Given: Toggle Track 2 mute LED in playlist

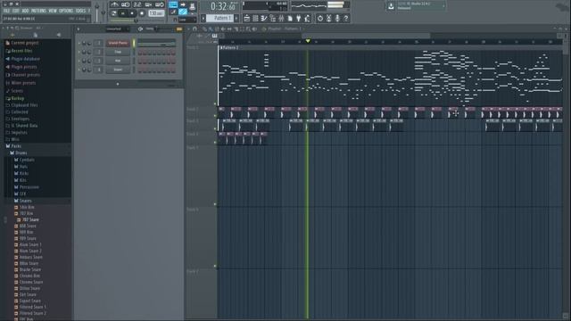Looking at the screenshot, I should click(215, 116).
